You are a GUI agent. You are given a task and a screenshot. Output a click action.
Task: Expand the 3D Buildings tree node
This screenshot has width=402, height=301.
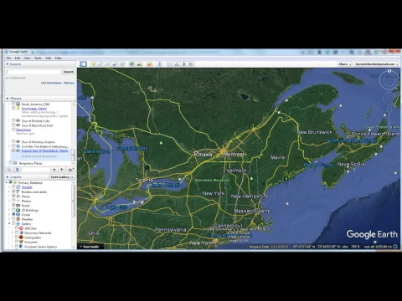[10, 210]
